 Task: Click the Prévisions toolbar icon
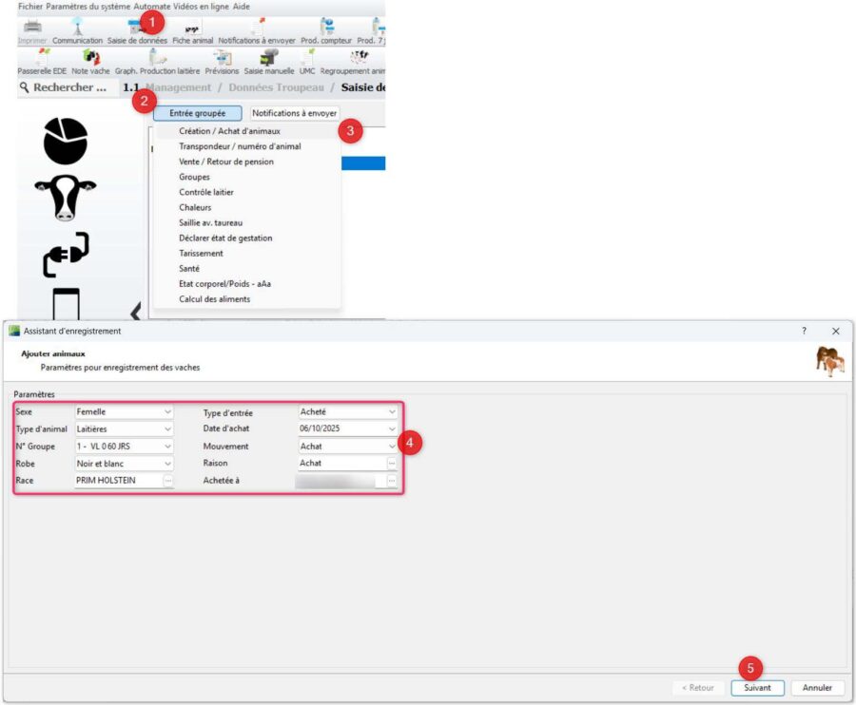222,61
